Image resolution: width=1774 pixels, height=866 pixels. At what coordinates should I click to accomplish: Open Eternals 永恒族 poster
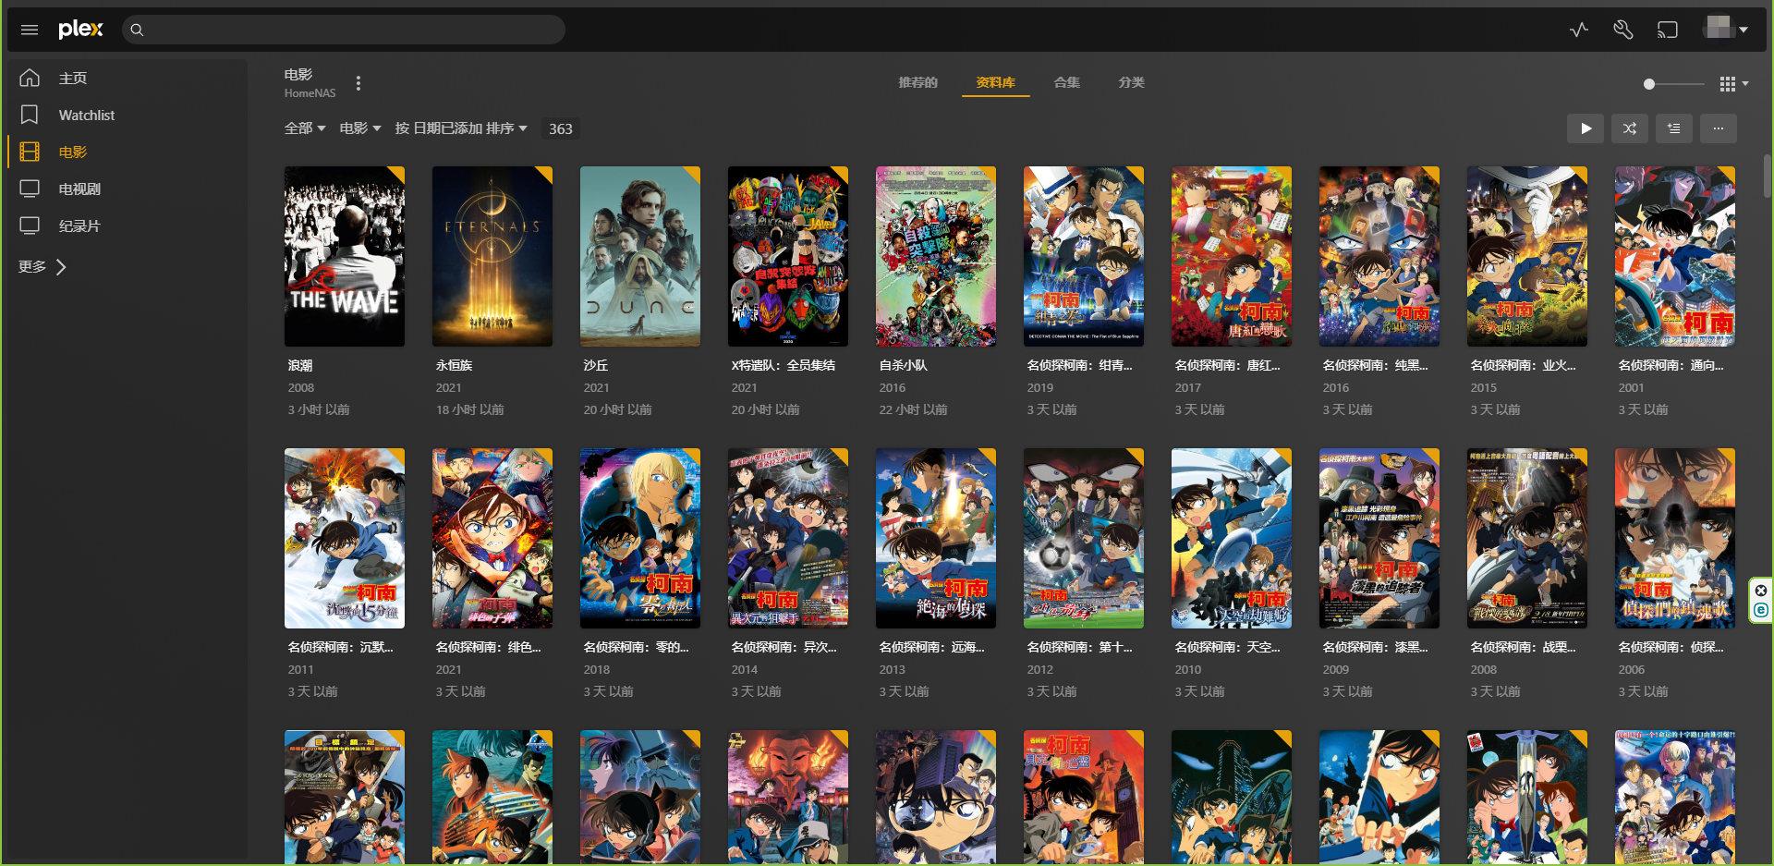click(x=492, y=256)
